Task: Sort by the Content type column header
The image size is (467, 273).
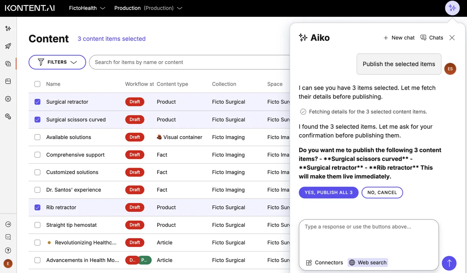Action: tap(172, 84)
